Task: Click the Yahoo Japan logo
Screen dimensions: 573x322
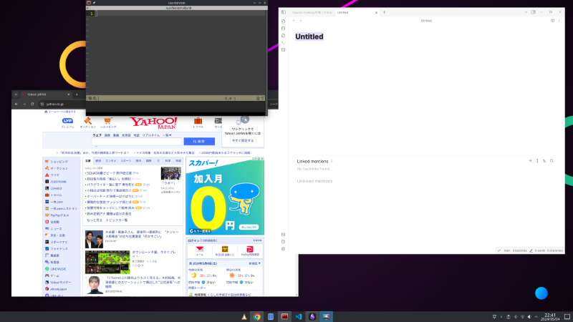Action: tap(153, 122)
